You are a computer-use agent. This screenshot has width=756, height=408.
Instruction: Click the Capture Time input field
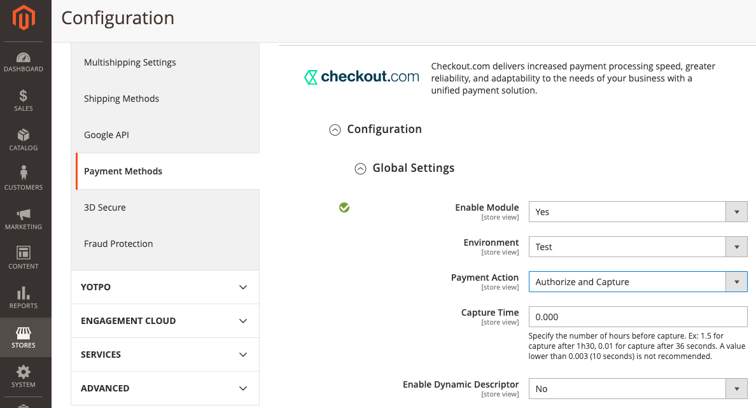click(x=638, y=317)
